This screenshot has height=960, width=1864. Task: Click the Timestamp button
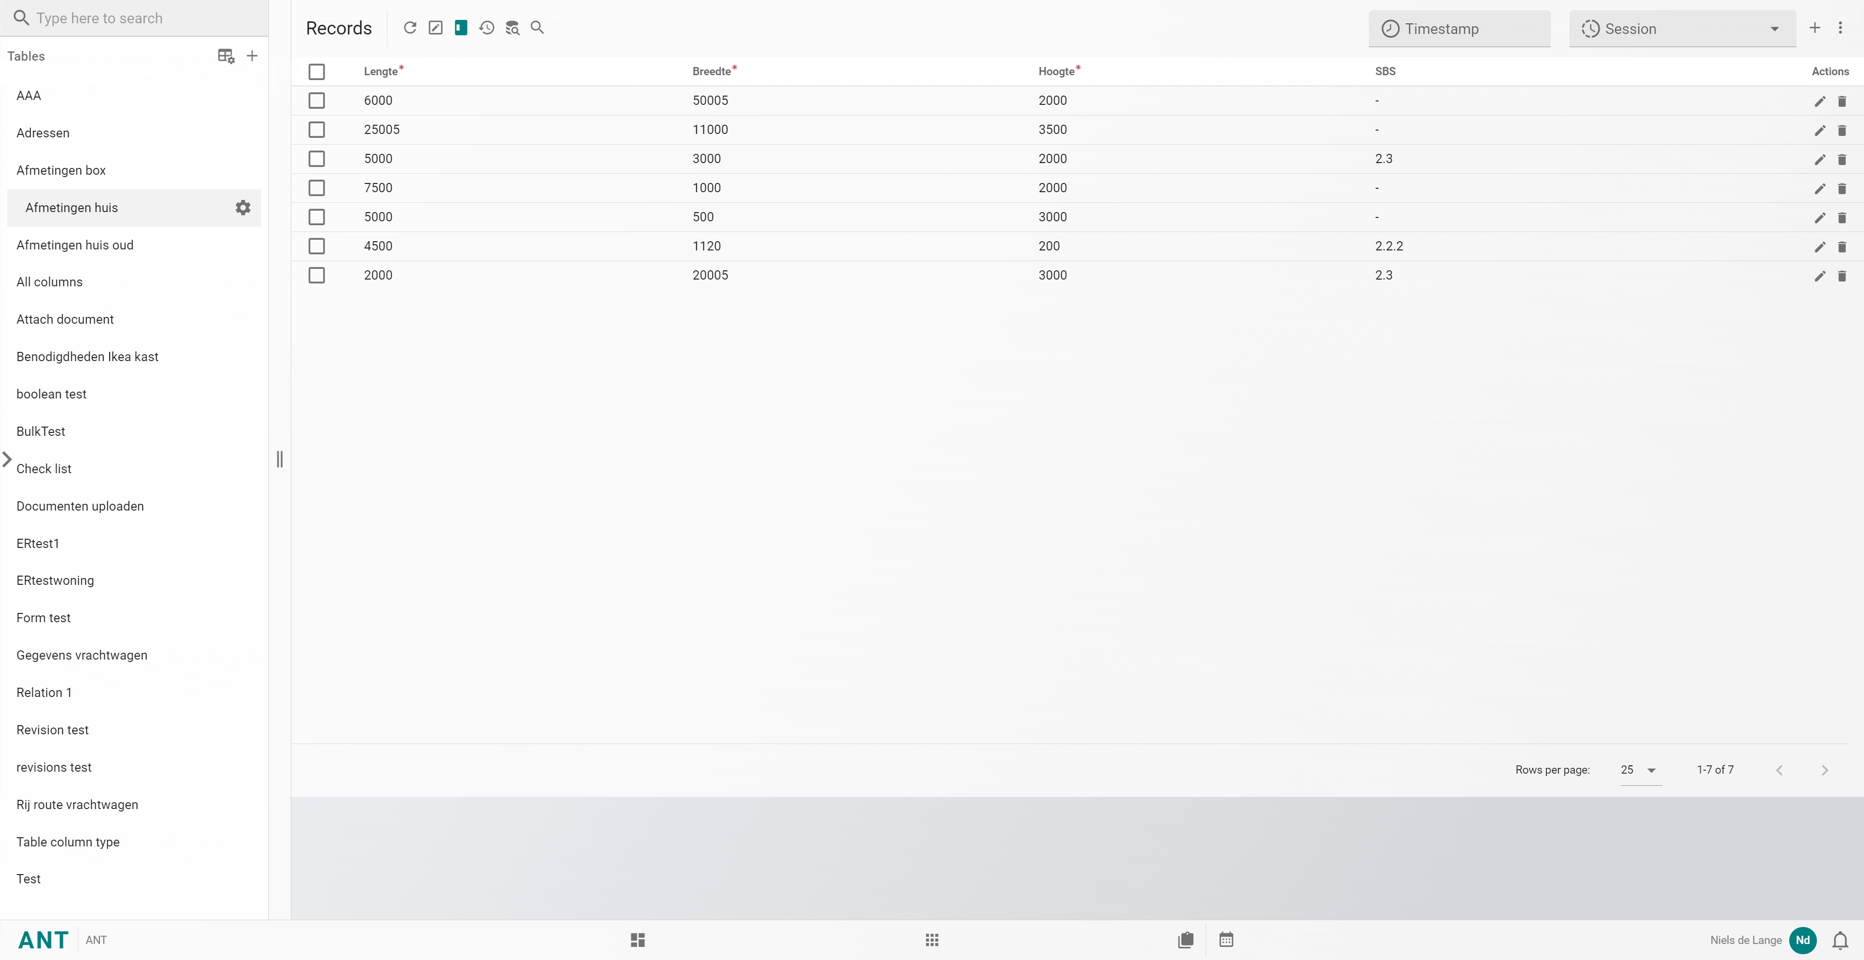(x=1459, y=29)
